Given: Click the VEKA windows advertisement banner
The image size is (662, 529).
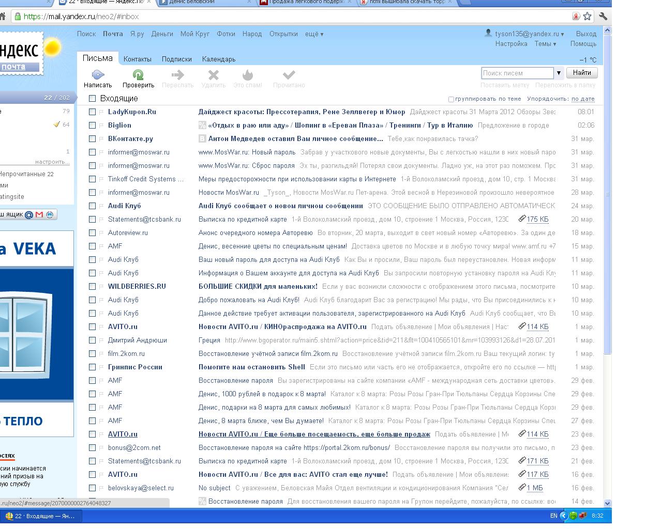Looking at the screenshot, I should click(x=37, y=333).
